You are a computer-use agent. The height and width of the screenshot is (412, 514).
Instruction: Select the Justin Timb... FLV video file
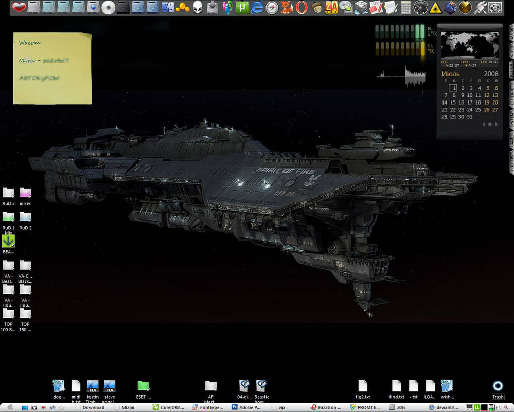click(93, 392)
